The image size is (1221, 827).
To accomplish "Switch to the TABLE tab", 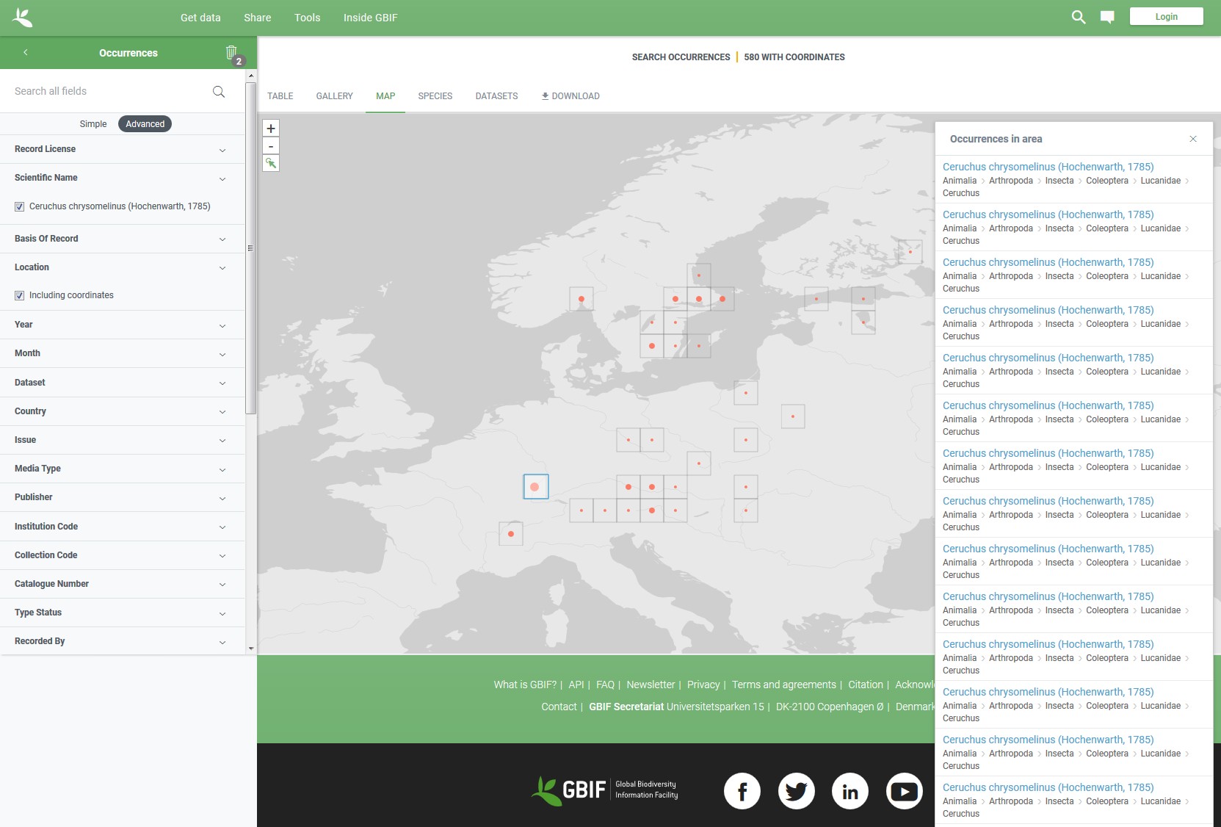I will pyautogui.click(x=280, y=96).
